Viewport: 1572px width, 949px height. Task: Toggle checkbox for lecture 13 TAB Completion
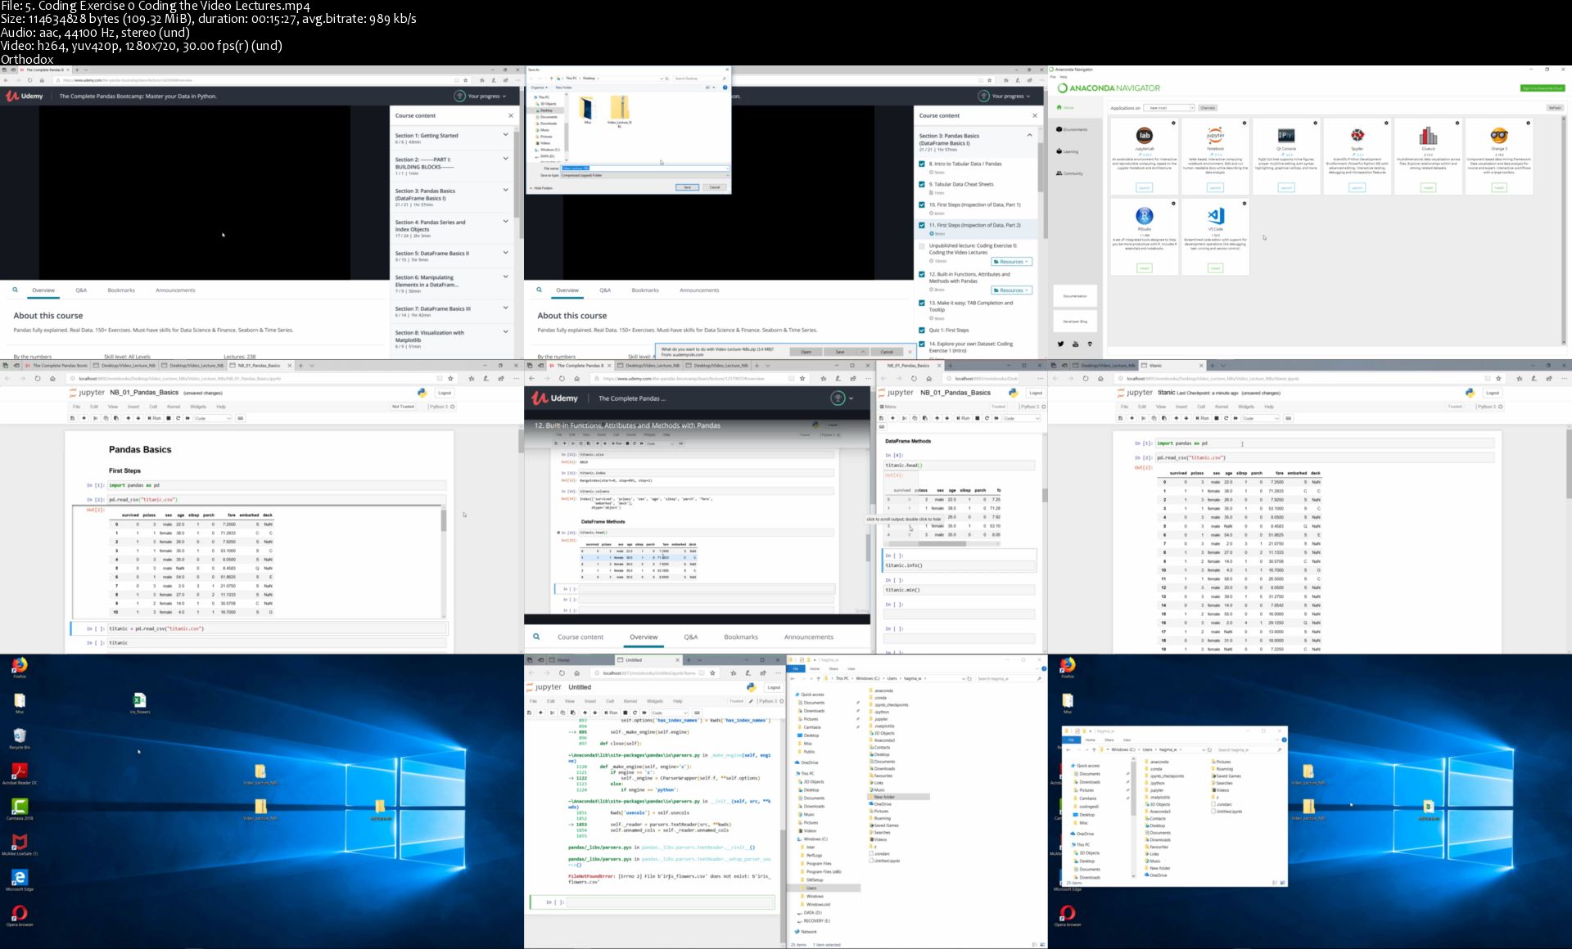[922, 303]
